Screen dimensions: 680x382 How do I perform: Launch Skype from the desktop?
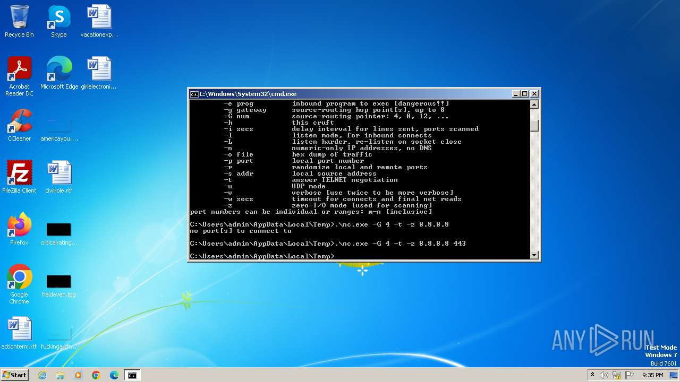[58, 21]
